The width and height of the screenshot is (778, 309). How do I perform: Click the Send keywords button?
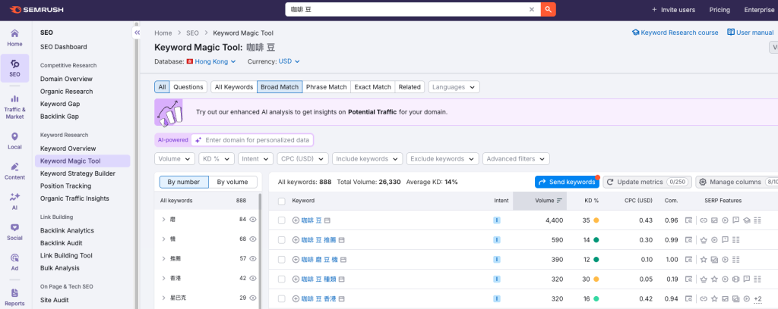(x=566, y=182)
